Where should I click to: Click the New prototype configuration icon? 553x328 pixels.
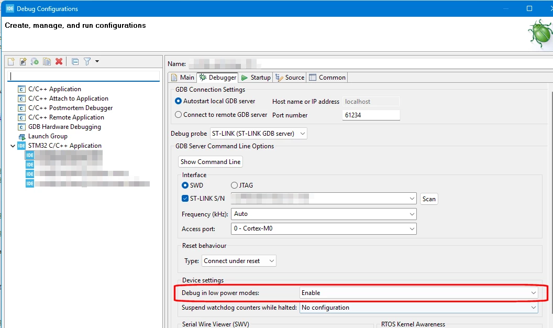[x=23, y=62]
